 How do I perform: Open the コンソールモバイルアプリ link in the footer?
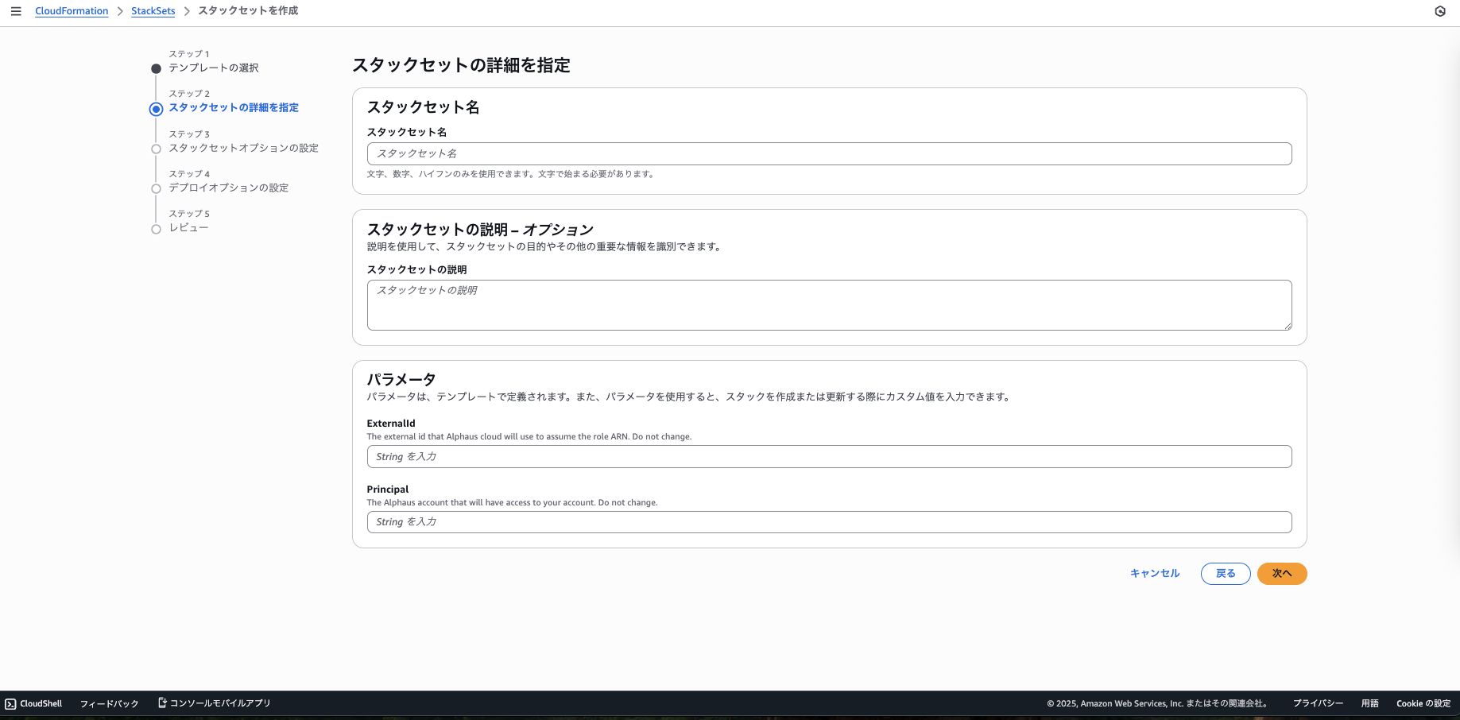(215, 703)
